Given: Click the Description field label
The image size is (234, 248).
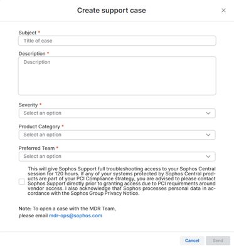Looking at the screenshot, I should [32, 54].
